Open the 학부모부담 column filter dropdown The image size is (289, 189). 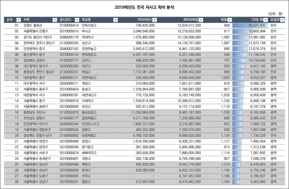pyautogui.click(x=201, y=20)
